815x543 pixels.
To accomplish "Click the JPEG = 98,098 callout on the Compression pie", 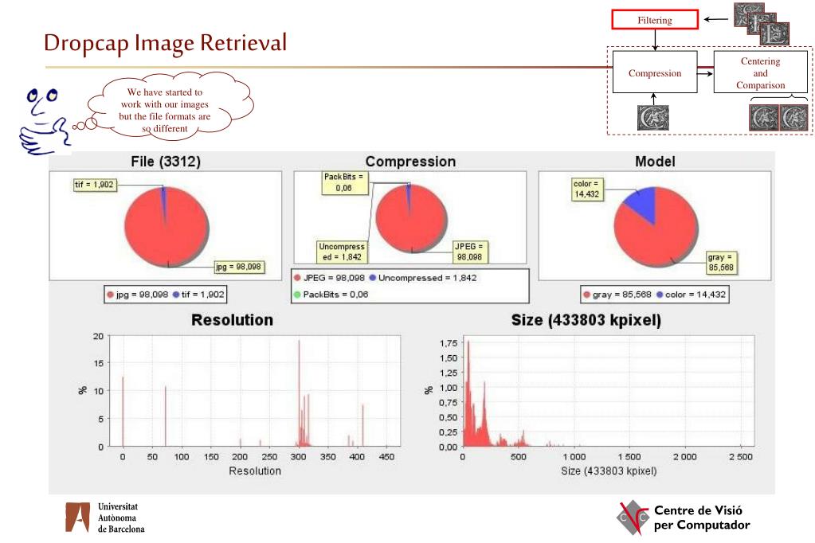I will point(469,252).
